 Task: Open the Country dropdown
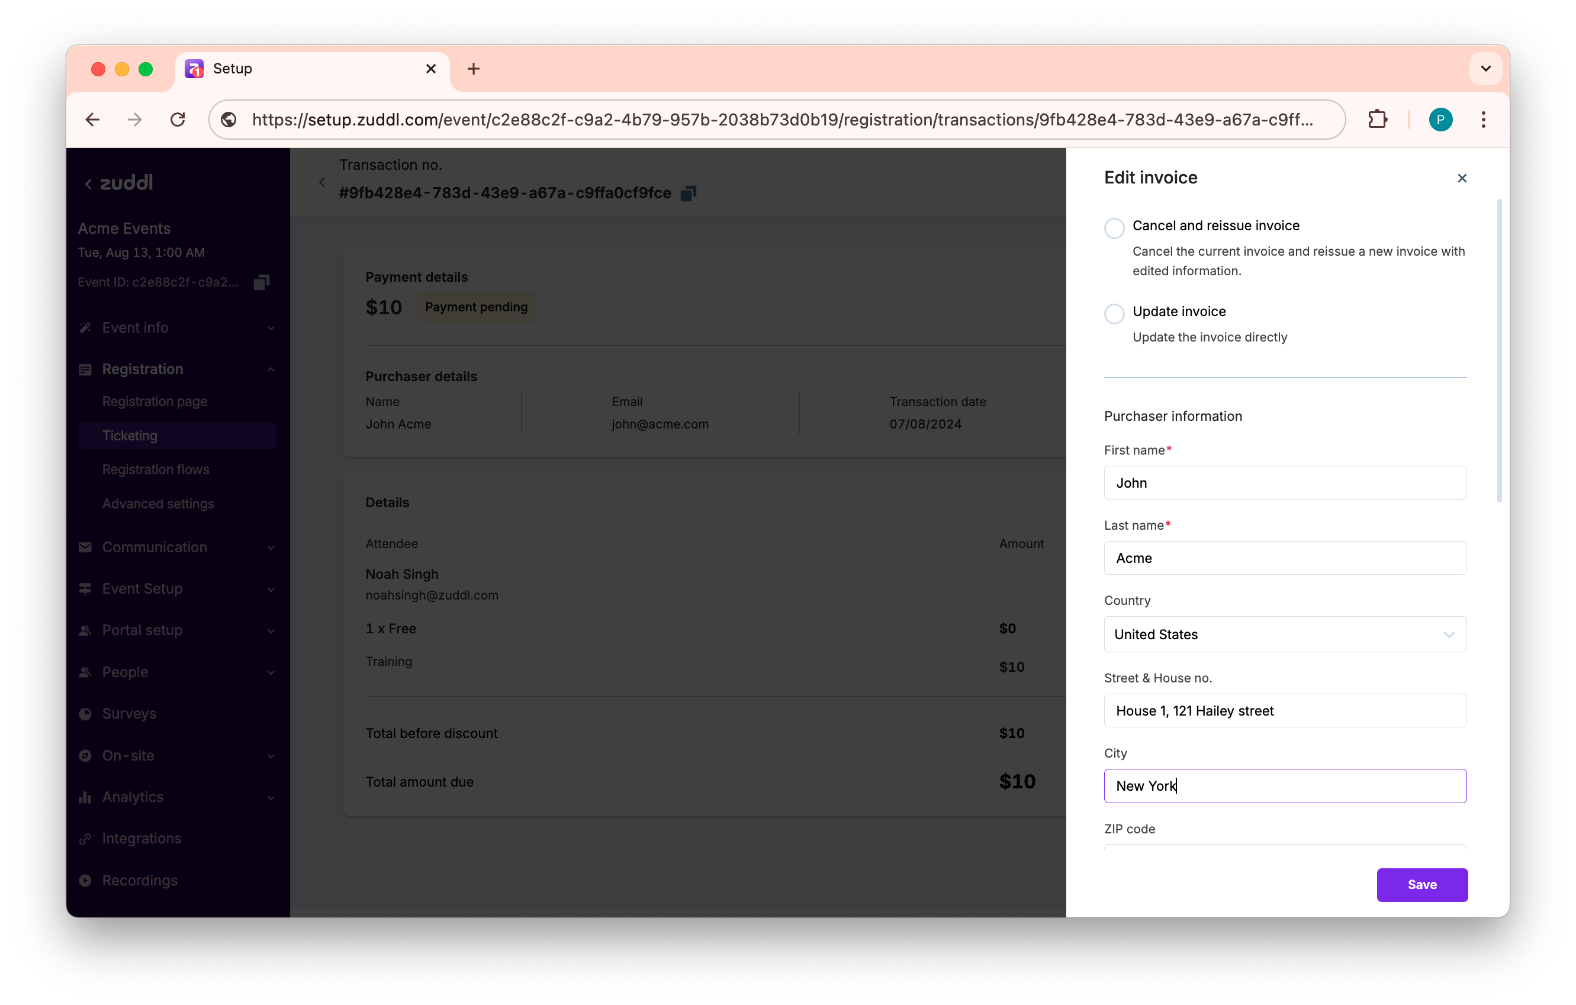click(1284, 634)
